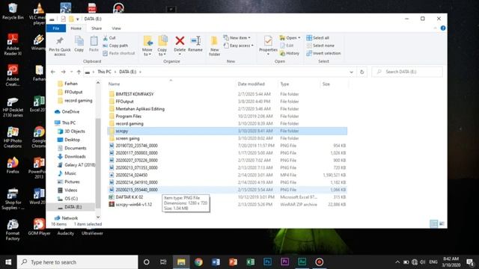The width and height of the screenshot is (479, 269).
Task: Click Select all in ribbon
Action: point(317,38)
